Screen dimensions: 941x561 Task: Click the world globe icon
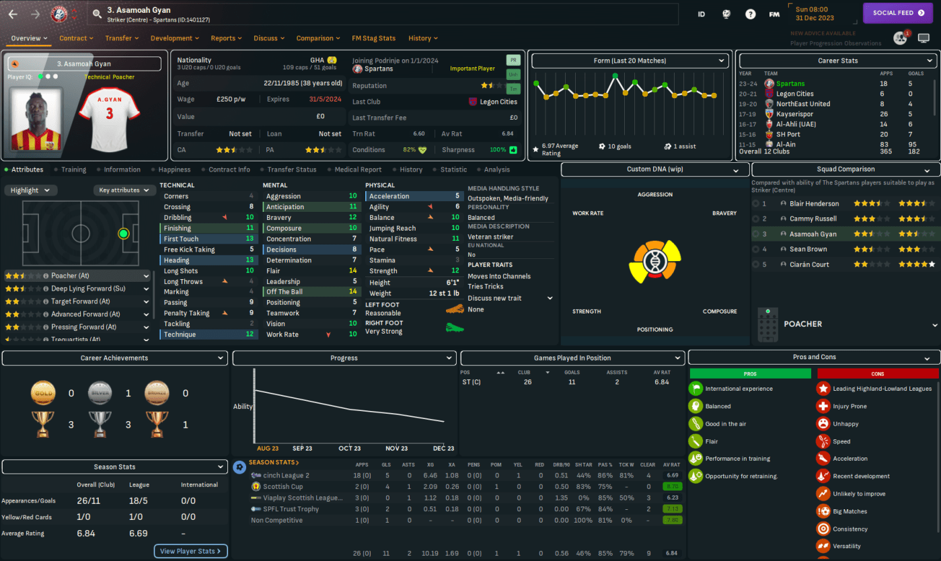click(726, 14)
